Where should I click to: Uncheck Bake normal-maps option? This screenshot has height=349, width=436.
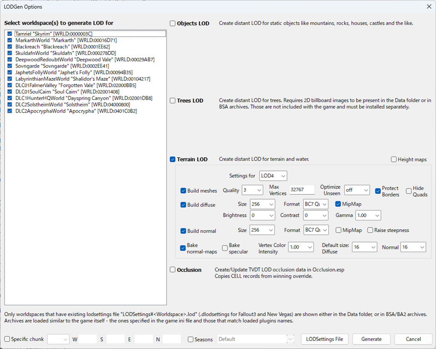[x=183, y=248]
